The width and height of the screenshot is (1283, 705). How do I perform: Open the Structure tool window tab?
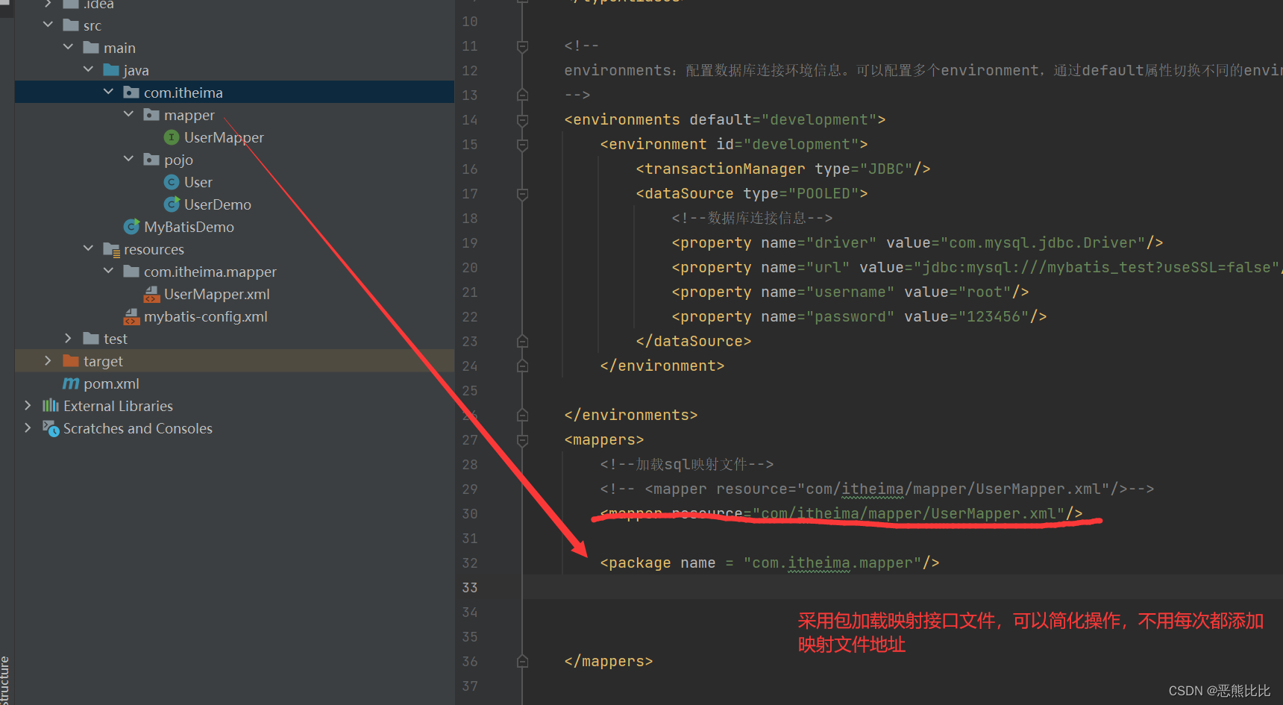[5, 679]
